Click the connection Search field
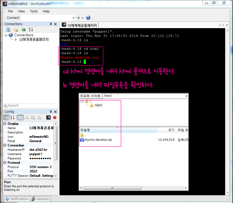Image resolution: width=233 pixels, height=203 pixels. pos(31,106)
